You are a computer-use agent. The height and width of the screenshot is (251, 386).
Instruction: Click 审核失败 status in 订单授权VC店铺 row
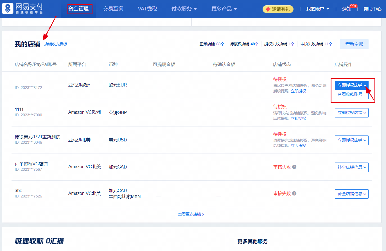282,167
